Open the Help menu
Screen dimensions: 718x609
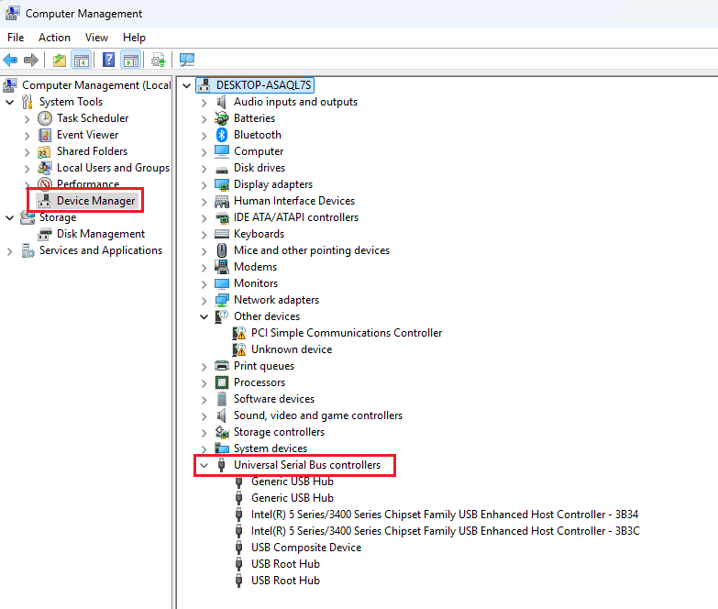pos(134,38)
